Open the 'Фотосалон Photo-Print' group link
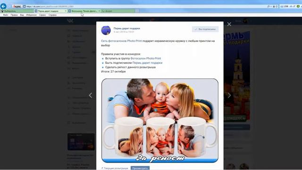 pyautogui.click(x=146, y=59)
